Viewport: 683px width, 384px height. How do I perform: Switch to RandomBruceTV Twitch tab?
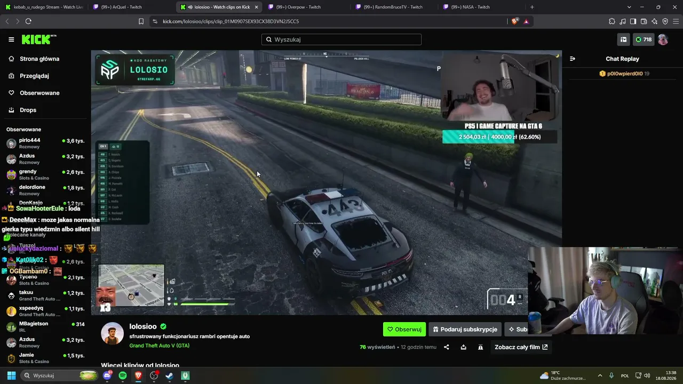(395, 7)
